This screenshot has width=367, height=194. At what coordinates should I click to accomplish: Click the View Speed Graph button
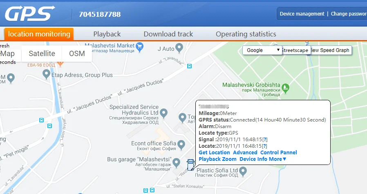[x=331, y=50]
